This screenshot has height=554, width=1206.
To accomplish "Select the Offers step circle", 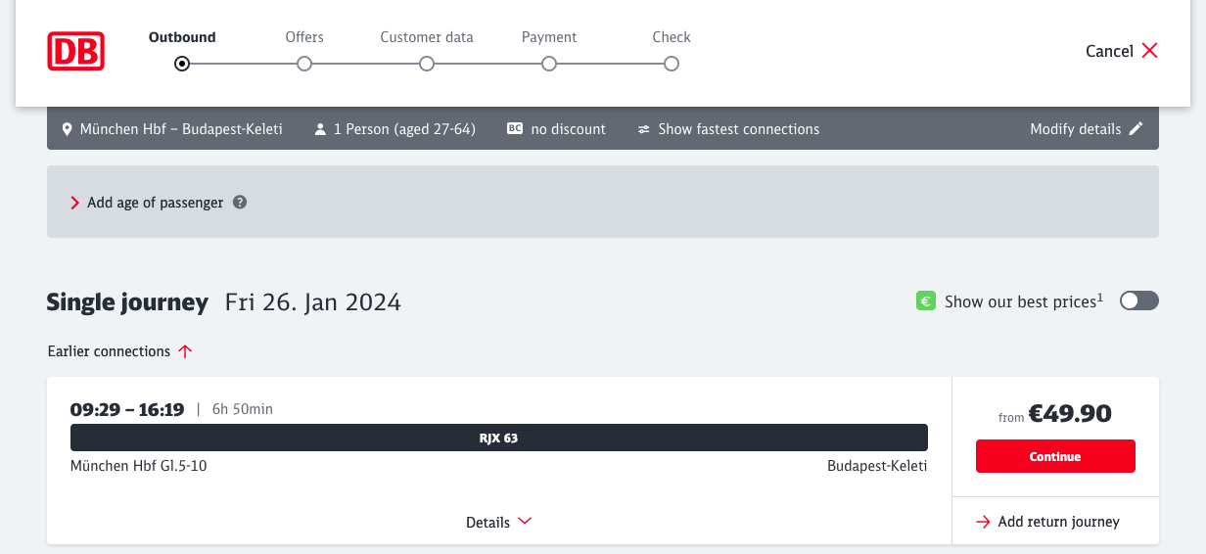I will tap(304, 64).
